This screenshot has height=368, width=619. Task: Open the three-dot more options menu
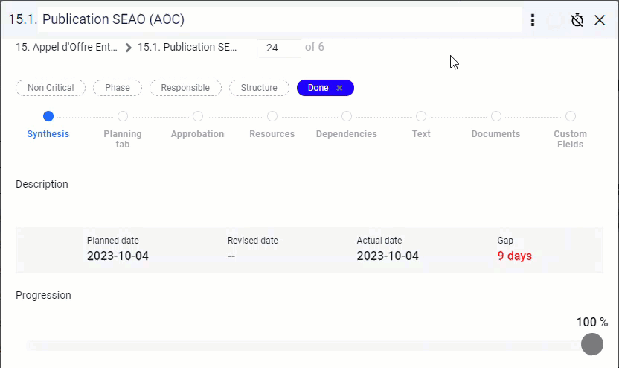click(x=533, y=20)
